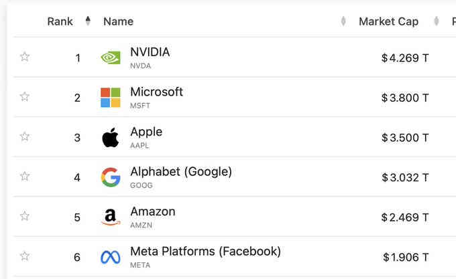Image resolution: width=456 pixels, height=279 pixels.
Task: Click the NVIDIA logo icon
Action: [x=111, y=58]
